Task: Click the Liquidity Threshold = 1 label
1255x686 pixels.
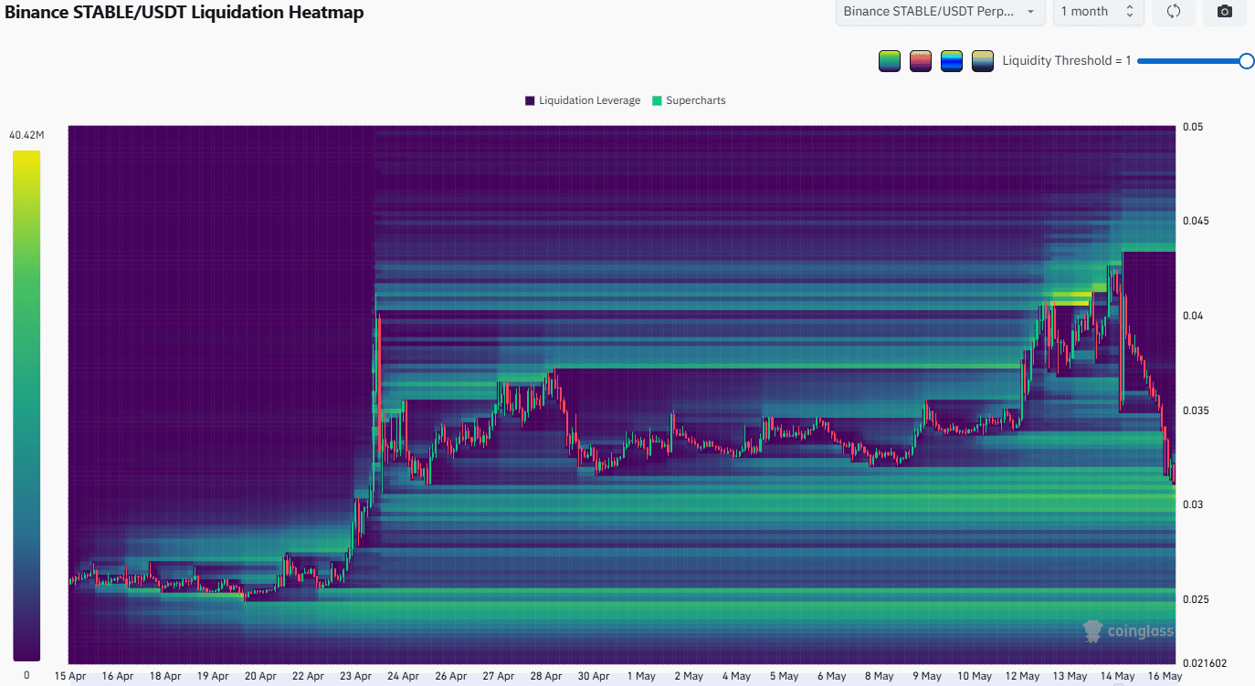Action: pos(1067,61)
